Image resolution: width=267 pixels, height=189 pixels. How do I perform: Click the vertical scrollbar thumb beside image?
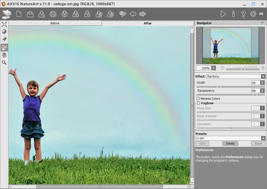192,105
